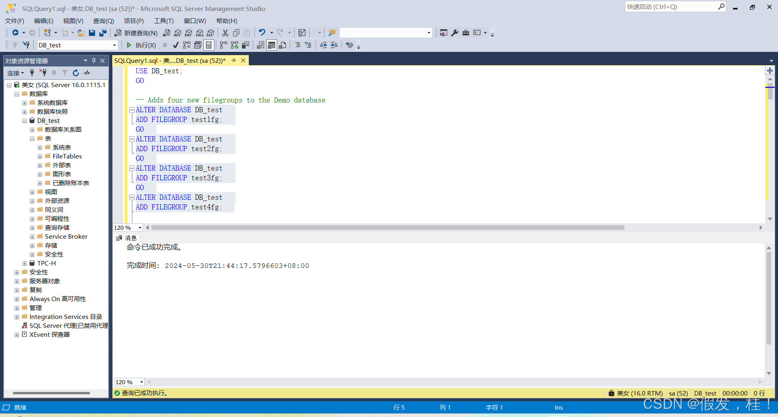Viewport: 778px width, 417px height.
Task: Disconnect server in Object Explorer toolbar
Action: point(43,73)
